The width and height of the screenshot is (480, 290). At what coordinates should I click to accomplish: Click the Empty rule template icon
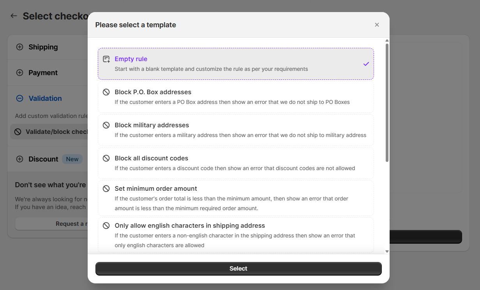click(x=106, y=59)
